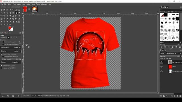Select red LAYER row in Layers panel
Screen dimensions: 182x102
(171, 67)
